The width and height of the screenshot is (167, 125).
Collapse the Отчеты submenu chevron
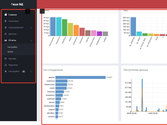tap(31, 41)
